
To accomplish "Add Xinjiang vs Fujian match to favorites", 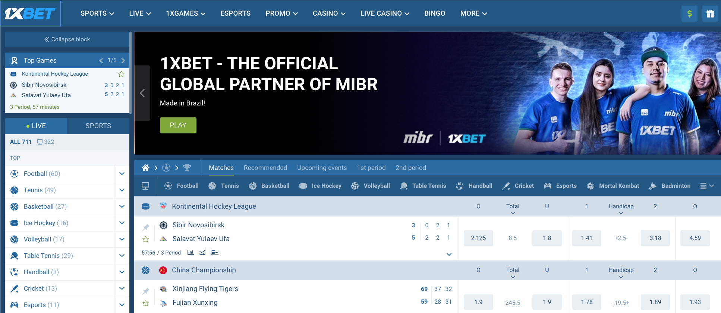I will coord(146,303).
